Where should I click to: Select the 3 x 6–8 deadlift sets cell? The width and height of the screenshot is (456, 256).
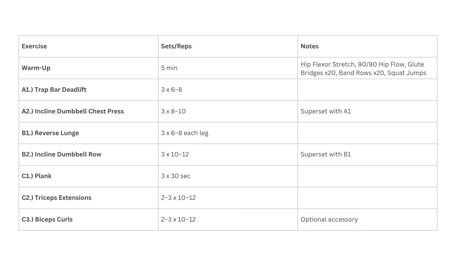pos(171,90)
